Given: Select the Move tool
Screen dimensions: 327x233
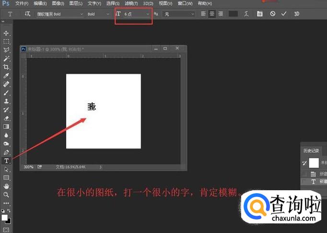Looking at the screenshot, I should (6, 33).
